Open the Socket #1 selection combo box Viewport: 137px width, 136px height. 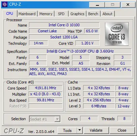click(x=45, y=119)
